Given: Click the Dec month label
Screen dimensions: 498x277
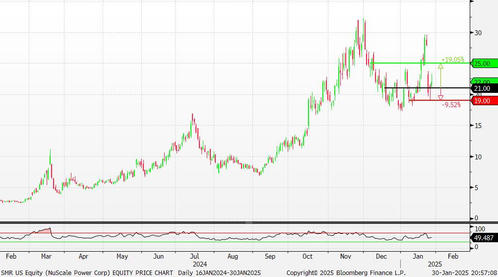Looking at the screenshot, I should click(381, 256).
